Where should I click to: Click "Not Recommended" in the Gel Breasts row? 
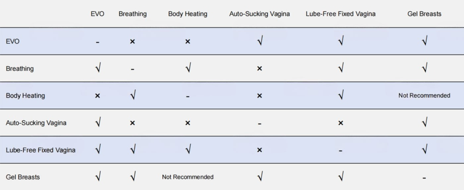pos(187,177)
